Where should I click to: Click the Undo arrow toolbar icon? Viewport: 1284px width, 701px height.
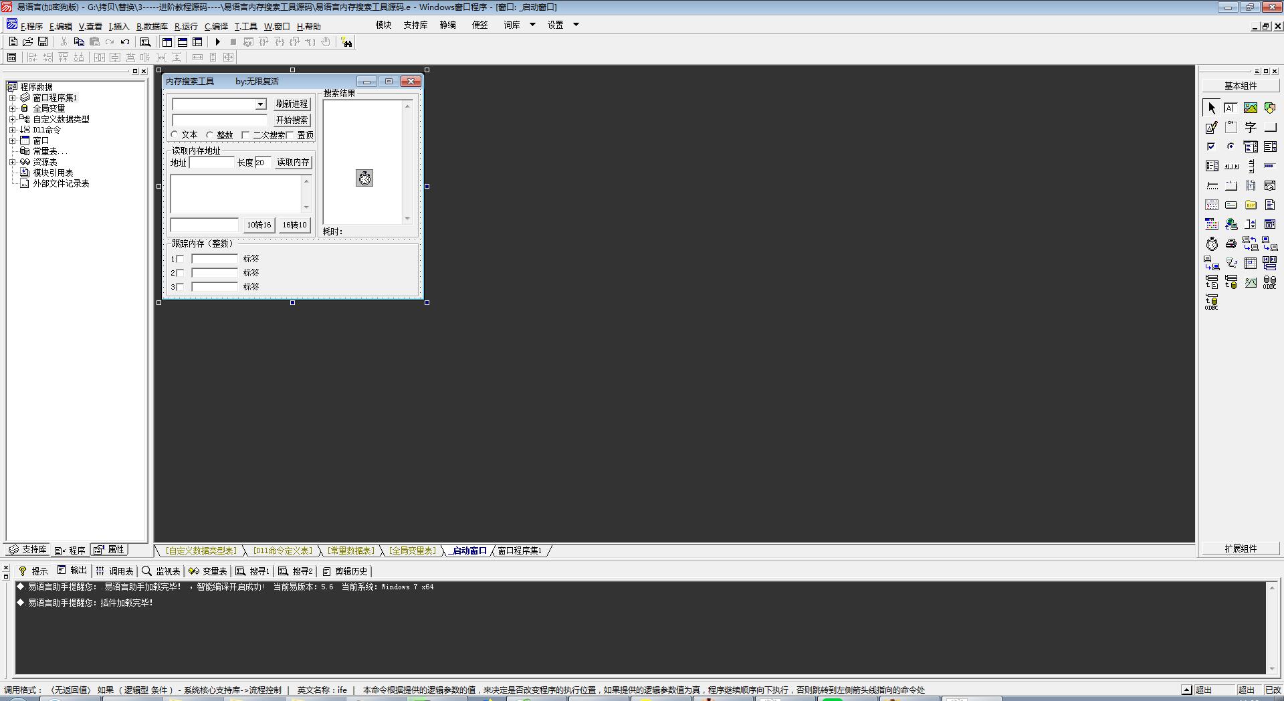125,42
